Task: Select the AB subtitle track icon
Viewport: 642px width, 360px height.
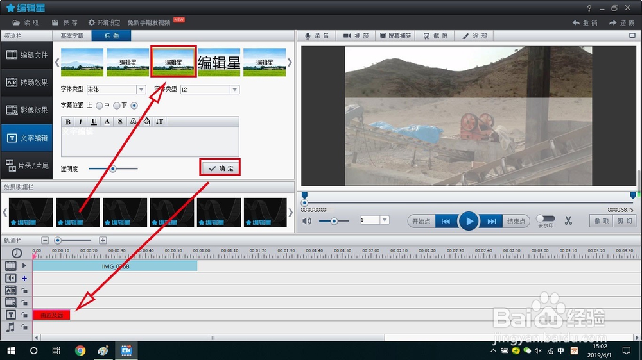Action: click(x=11, y=291)
